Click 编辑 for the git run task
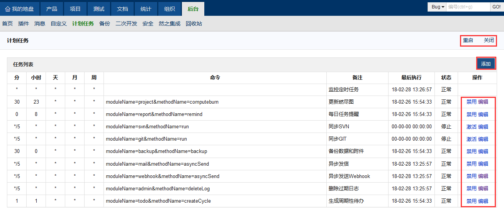Image resolution: width=504 pixels, height=210 pixels. [x=483, y=139]
